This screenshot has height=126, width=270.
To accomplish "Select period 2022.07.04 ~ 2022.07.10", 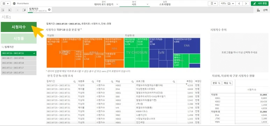I will (19, 63).
